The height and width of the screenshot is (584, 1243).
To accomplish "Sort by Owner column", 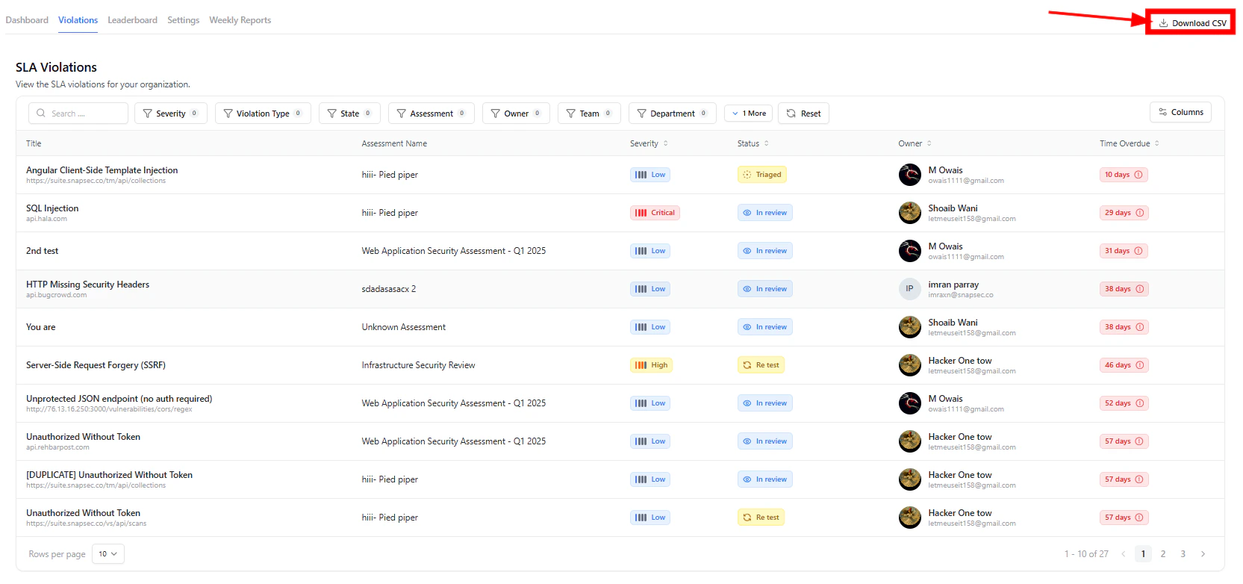I will [915, 143].
